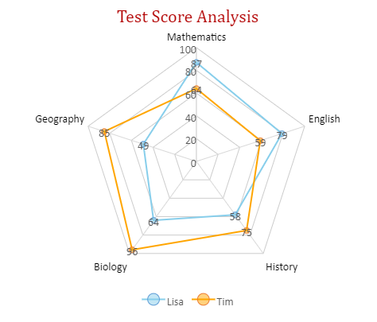The width and height of the screenshot is (377, 322).
Task: Select Lisa's English data point 79
Action: (x=282, y=134)
